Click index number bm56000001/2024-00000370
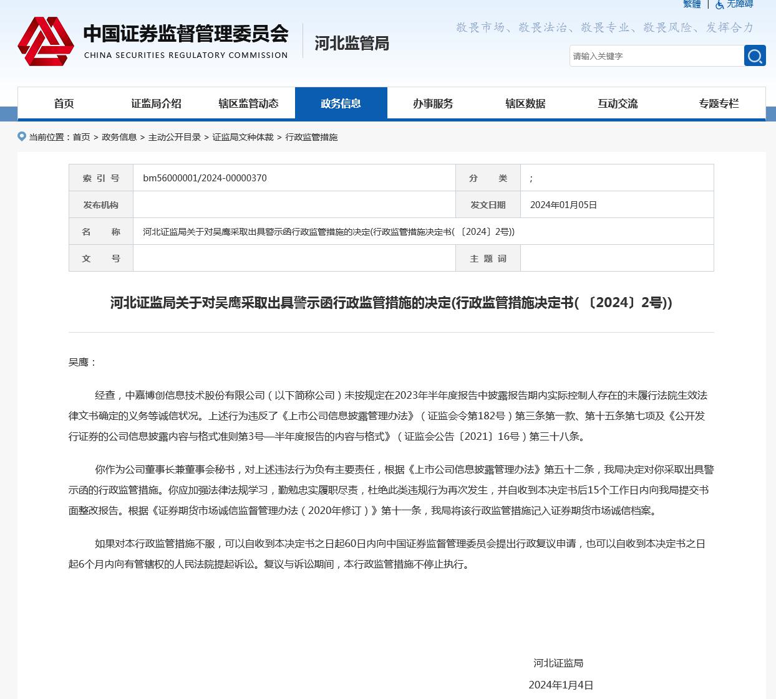The width and height of the screenshot is (776, 699). pyautogui.click(x=205, y=178)
